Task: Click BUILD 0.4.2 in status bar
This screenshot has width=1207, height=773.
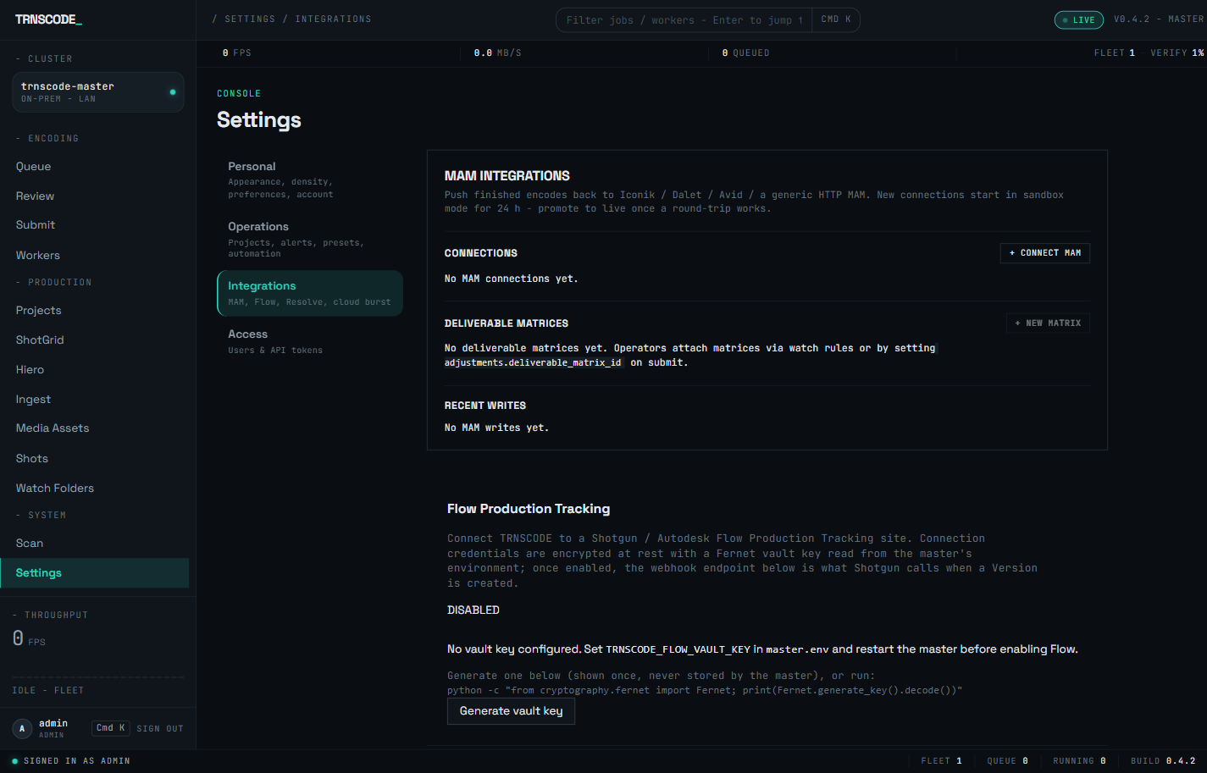Action: coord(1163,761)
